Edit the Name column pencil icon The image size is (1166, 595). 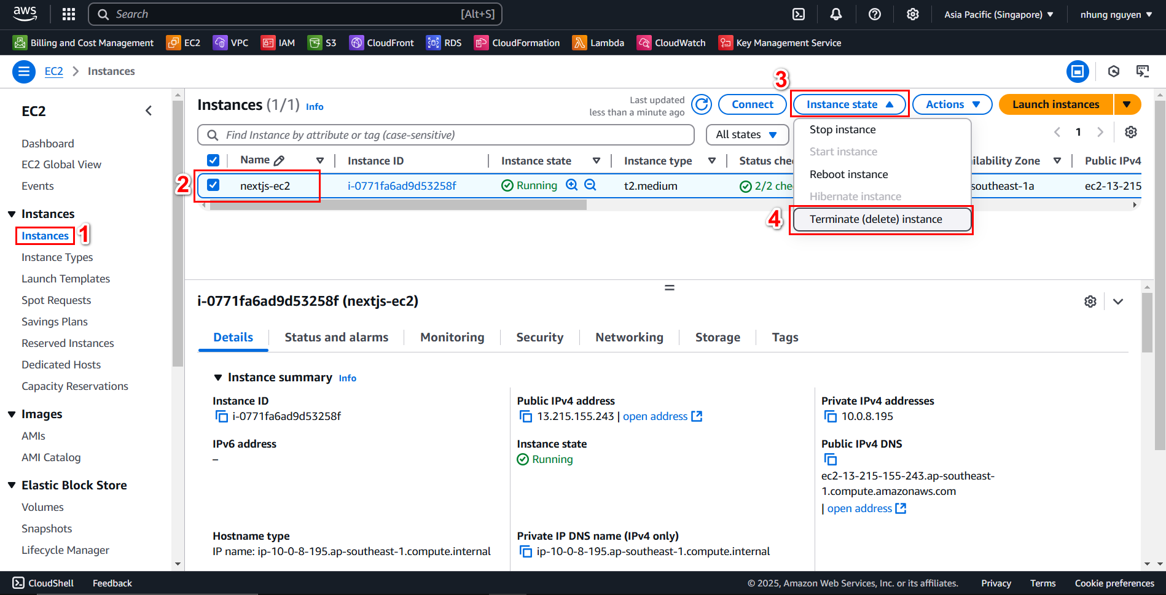[279, 160]
